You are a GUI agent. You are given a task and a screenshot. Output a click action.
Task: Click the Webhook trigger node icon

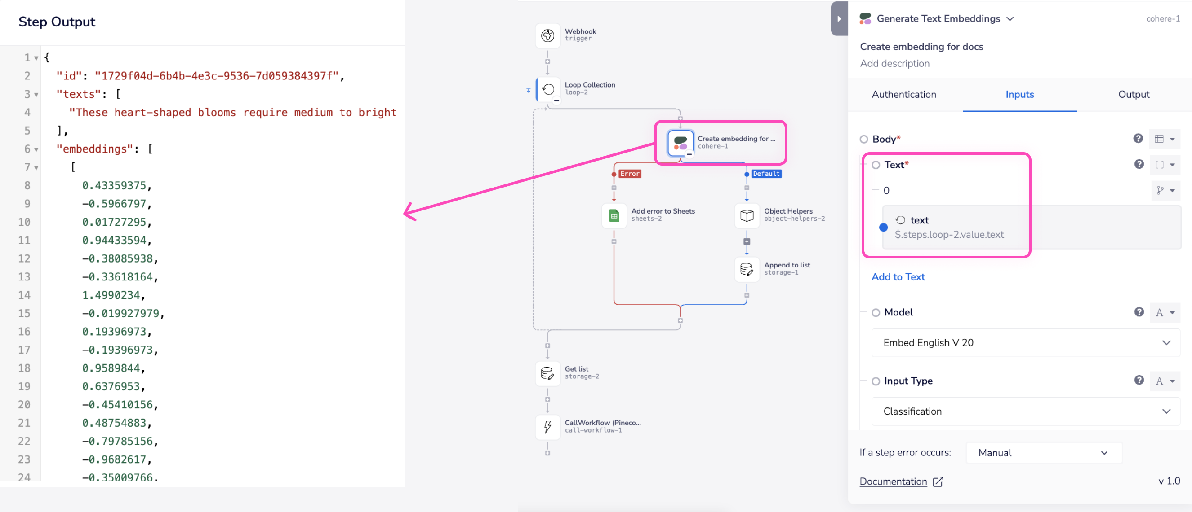pyautogui.click(x=547, y=35)
